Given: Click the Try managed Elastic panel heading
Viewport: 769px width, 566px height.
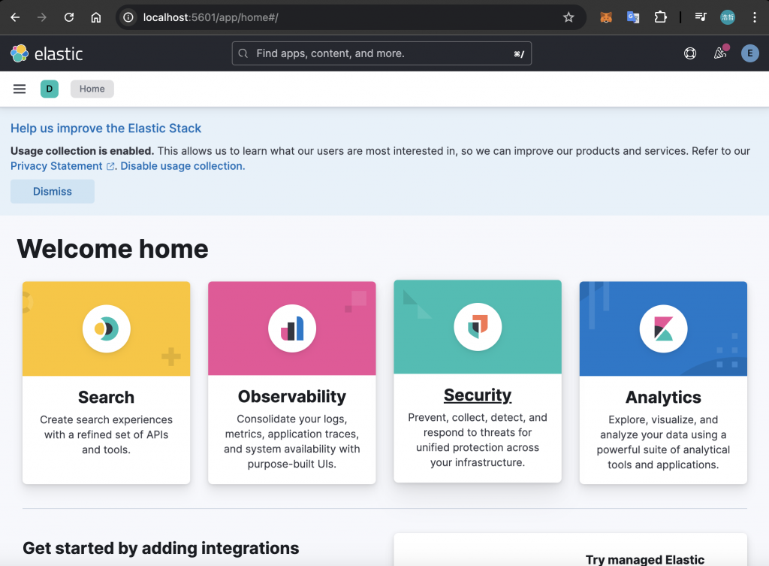Looking at the screenshot, I should point(645,560).
